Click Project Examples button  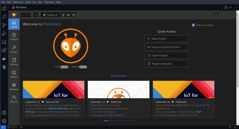[x=166, y=64]
